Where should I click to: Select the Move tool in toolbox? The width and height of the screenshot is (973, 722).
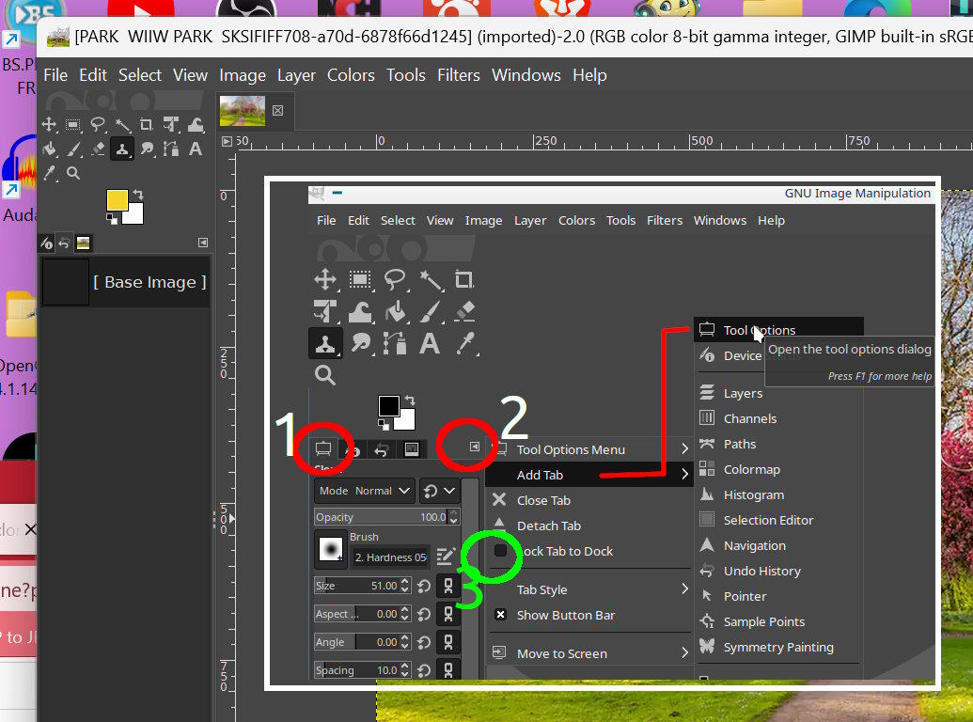[49, 124]
